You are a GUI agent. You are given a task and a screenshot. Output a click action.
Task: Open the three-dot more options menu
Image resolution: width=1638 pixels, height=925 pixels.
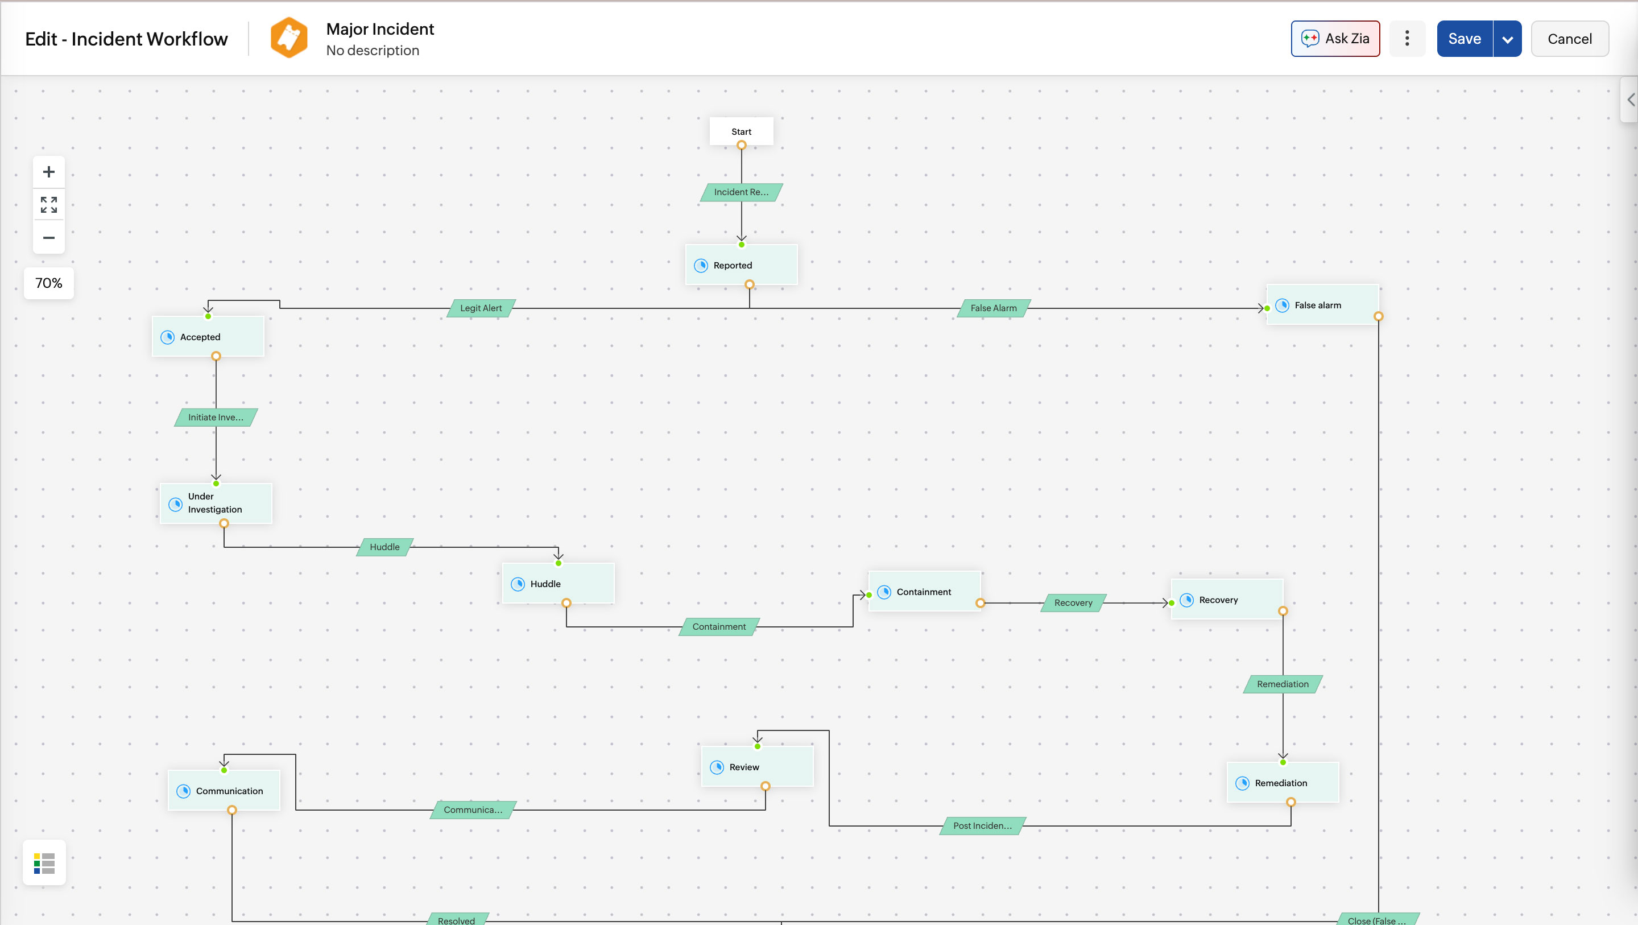[1407, 39]
